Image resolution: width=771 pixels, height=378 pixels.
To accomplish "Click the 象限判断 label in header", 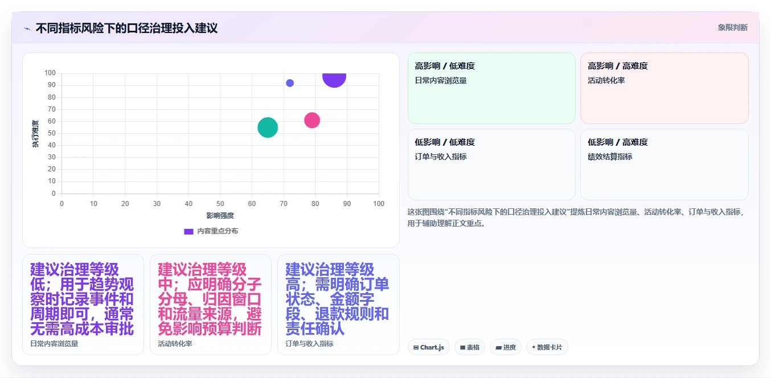I will (x=733, y=27).
